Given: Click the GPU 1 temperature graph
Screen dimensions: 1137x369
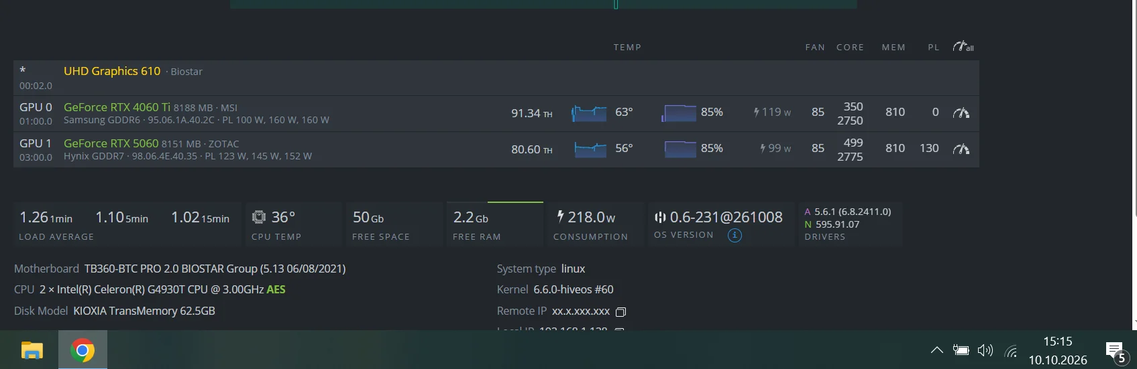Looking at the screenshot, I should (x=590, y=149).
